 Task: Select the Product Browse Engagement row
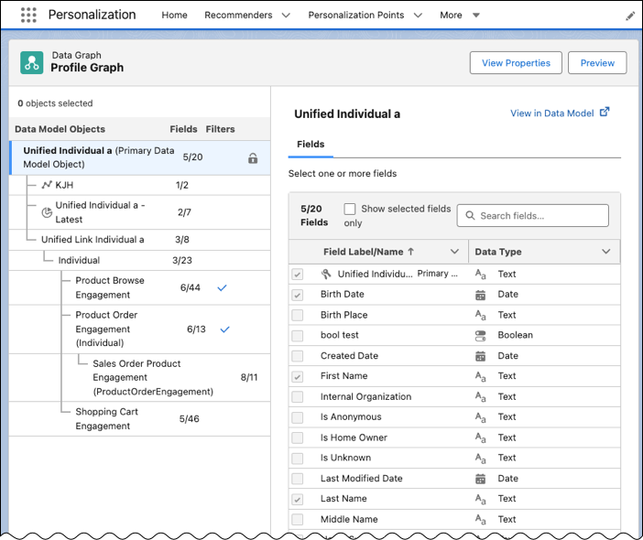(x=140, y=287)
